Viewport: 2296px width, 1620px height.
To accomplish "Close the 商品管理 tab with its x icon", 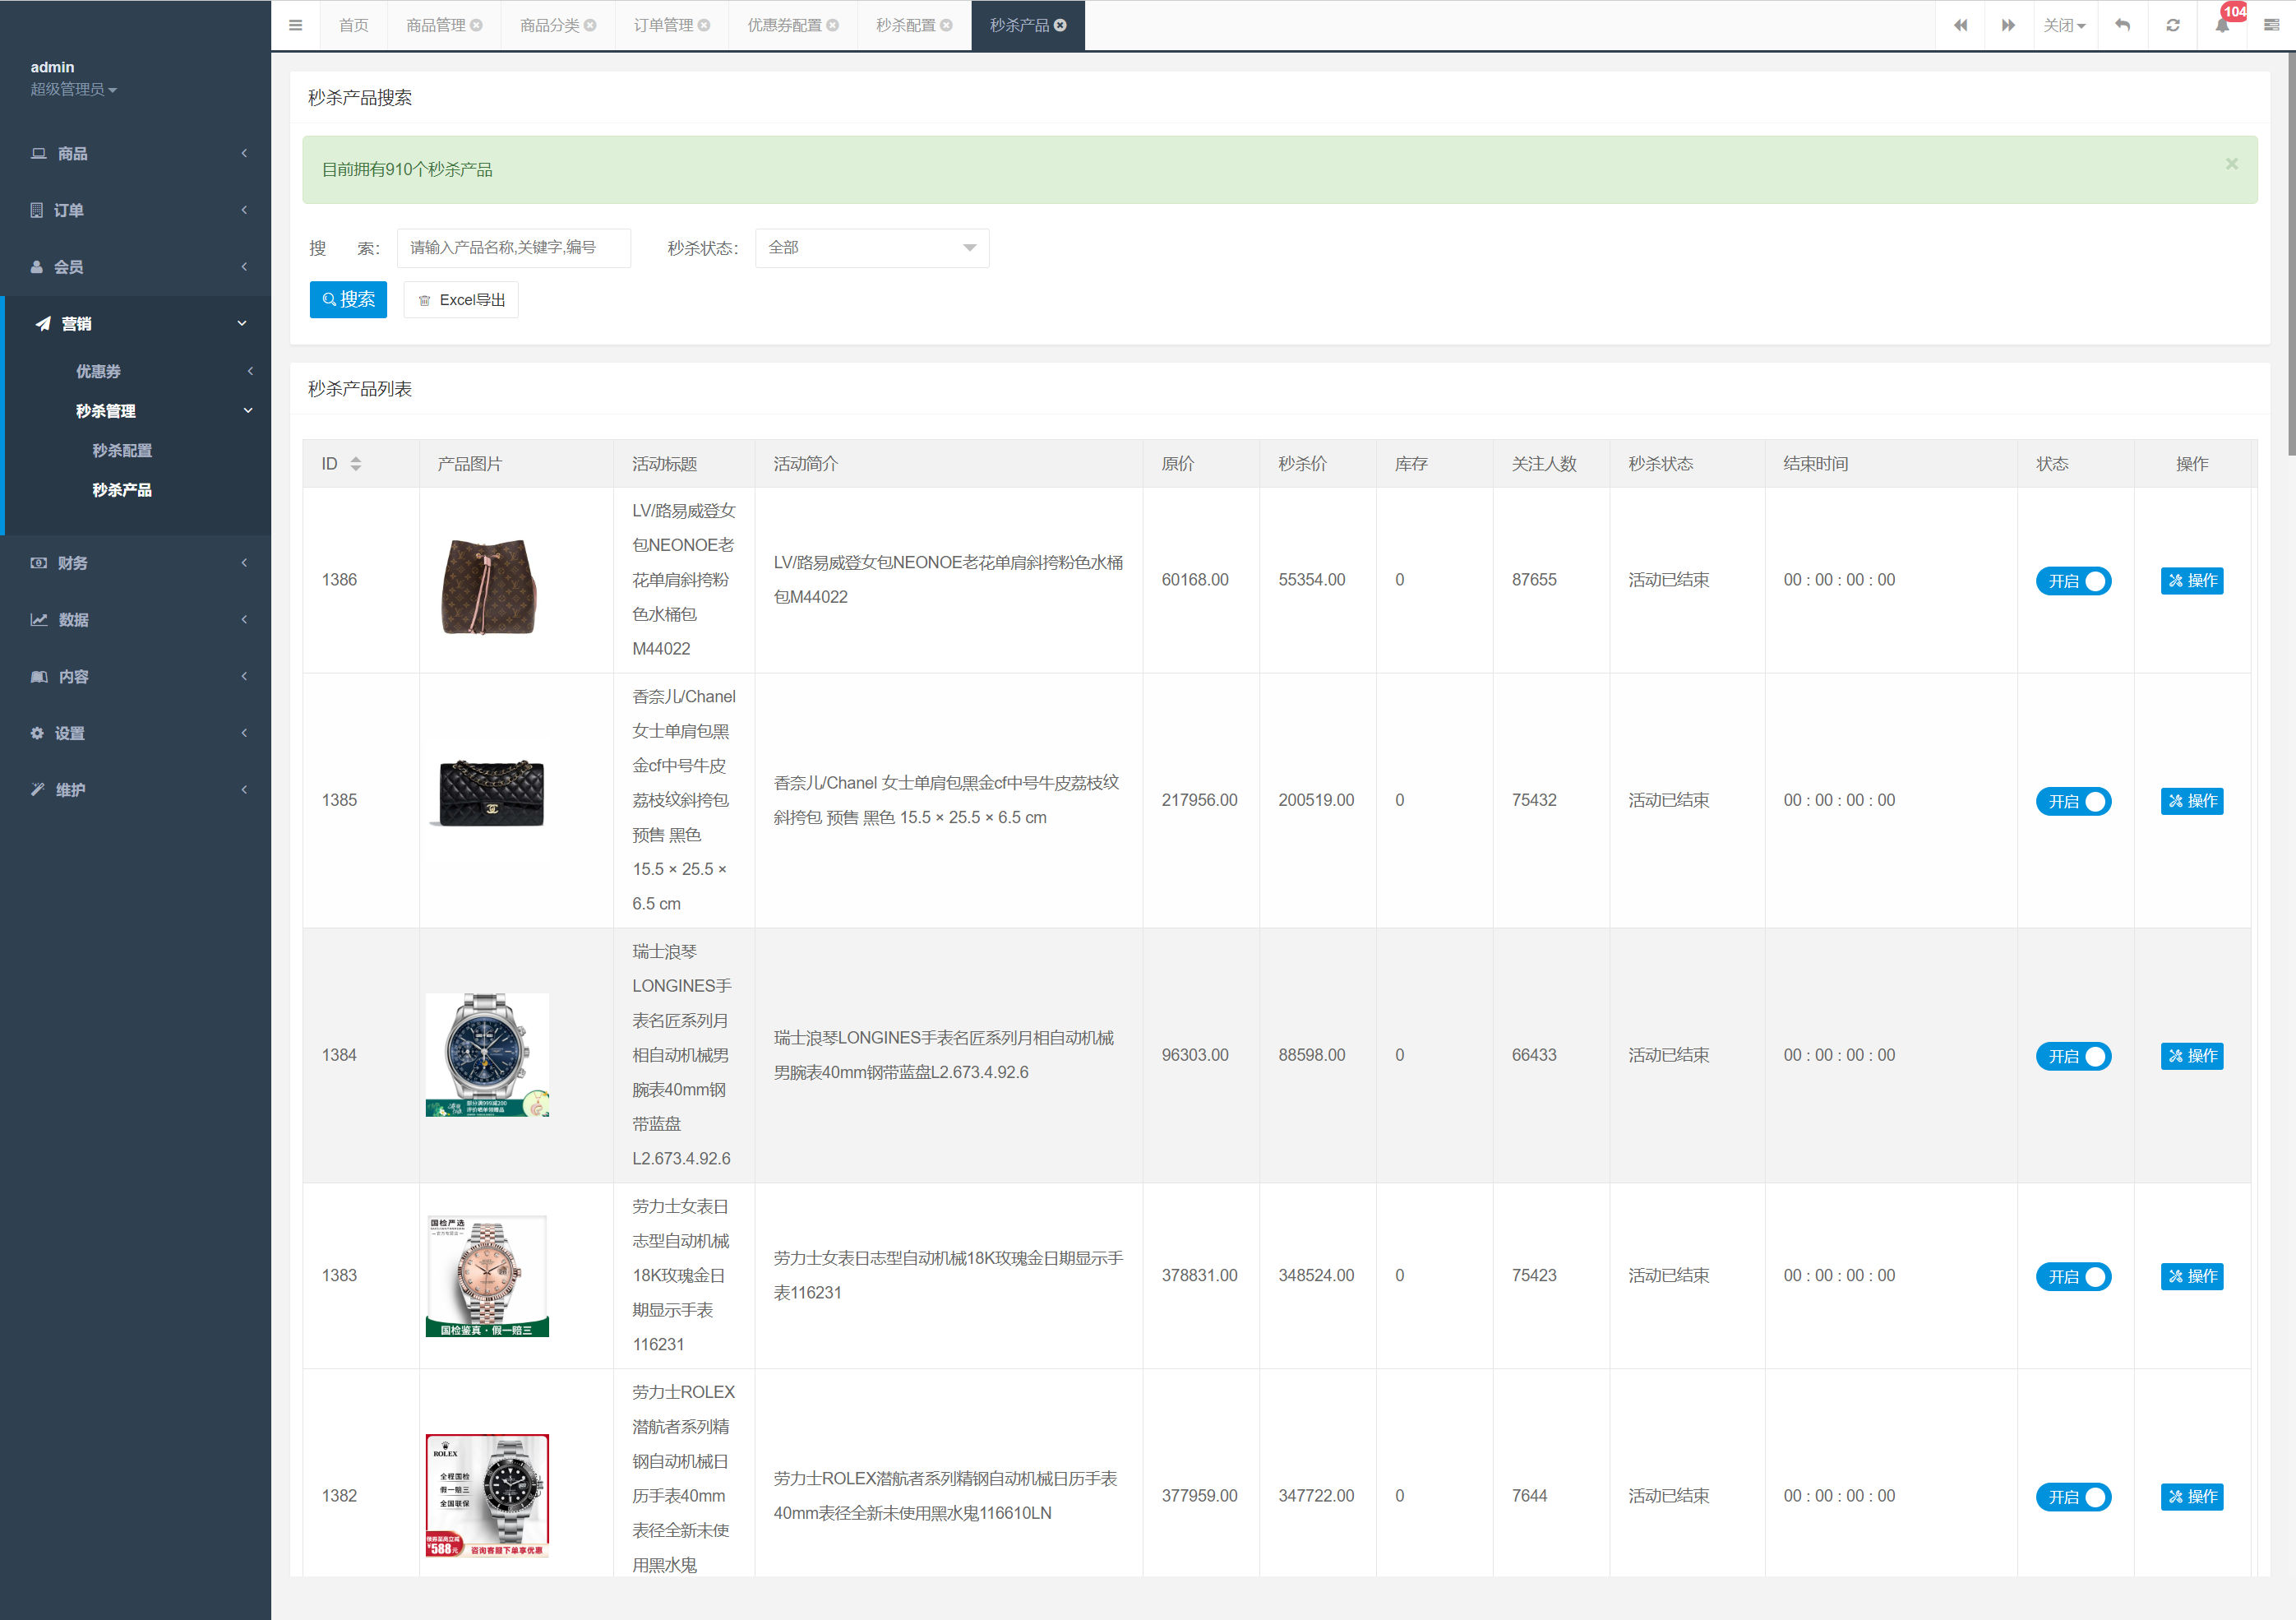I will [476, 25].
